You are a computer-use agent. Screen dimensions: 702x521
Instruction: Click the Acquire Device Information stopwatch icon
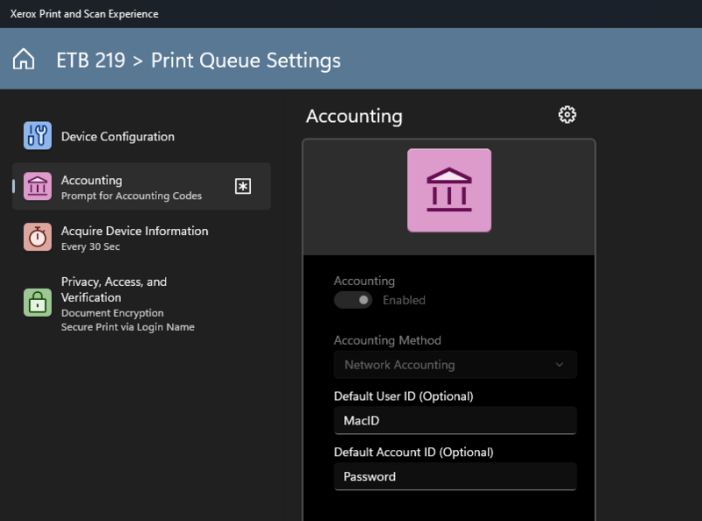point(38,238)
